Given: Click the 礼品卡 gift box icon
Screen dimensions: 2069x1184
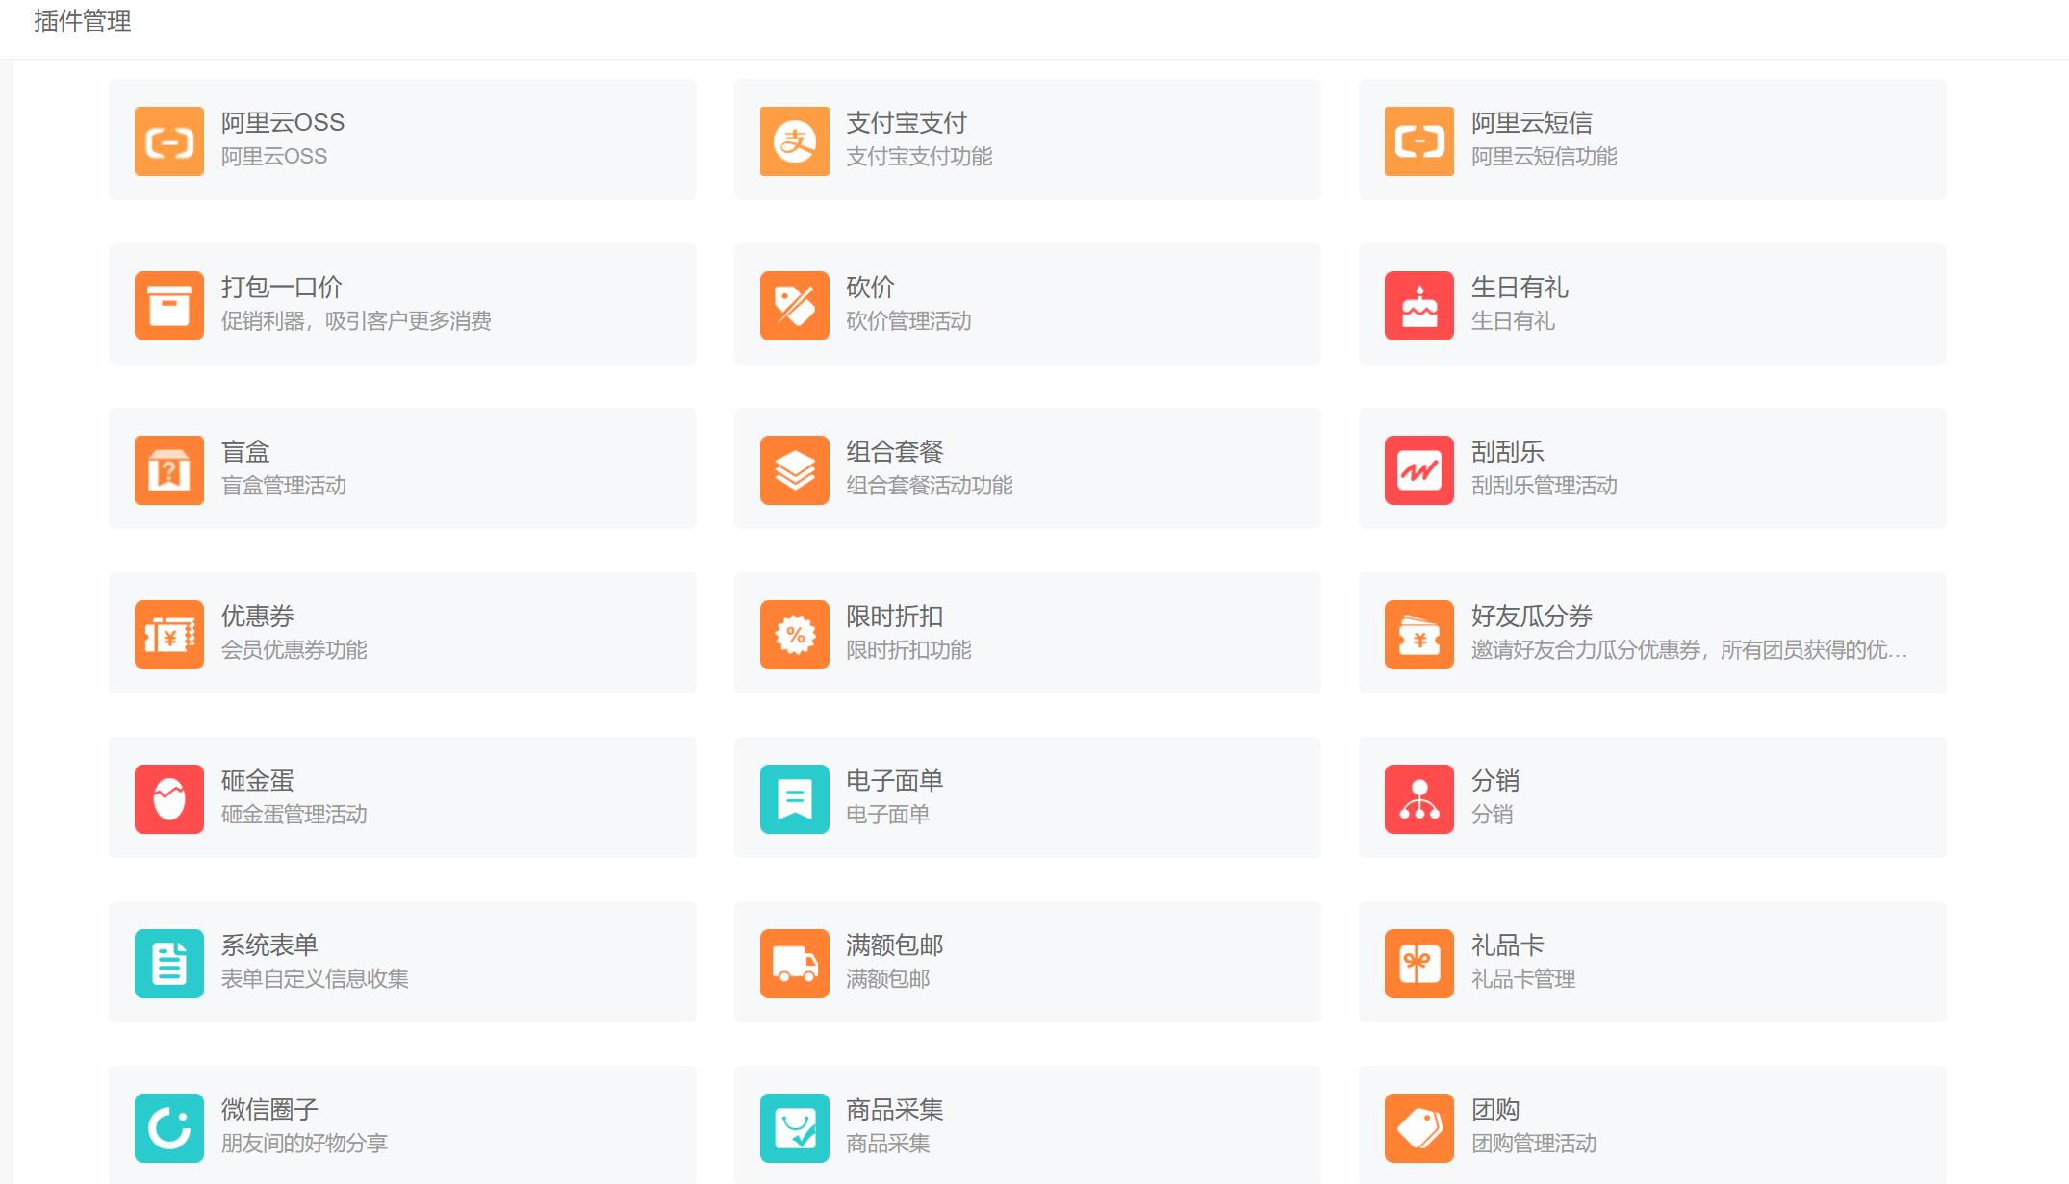Looking at the screenshot, I should click(1418, 963).
